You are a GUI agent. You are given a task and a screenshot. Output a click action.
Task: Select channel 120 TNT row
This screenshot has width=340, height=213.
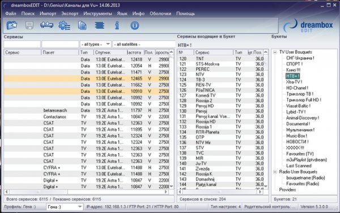(221, 59)
